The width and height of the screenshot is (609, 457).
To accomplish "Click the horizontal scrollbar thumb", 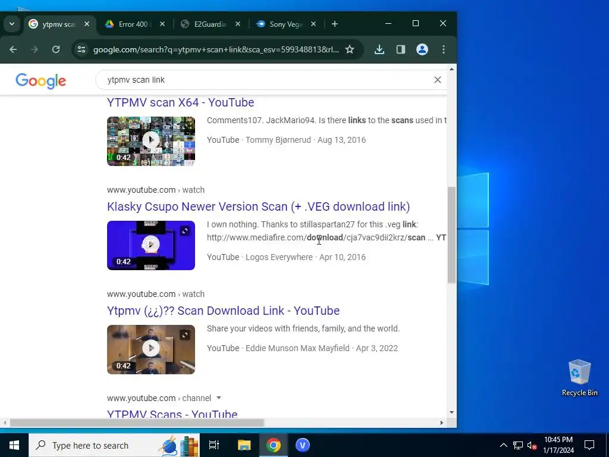I will click(137, 423).
